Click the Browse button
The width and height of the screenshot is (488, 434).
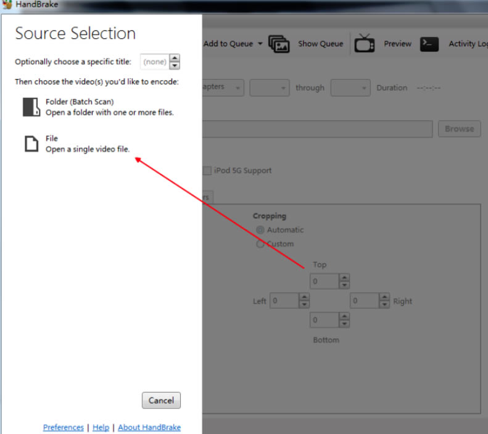(459, 129)
